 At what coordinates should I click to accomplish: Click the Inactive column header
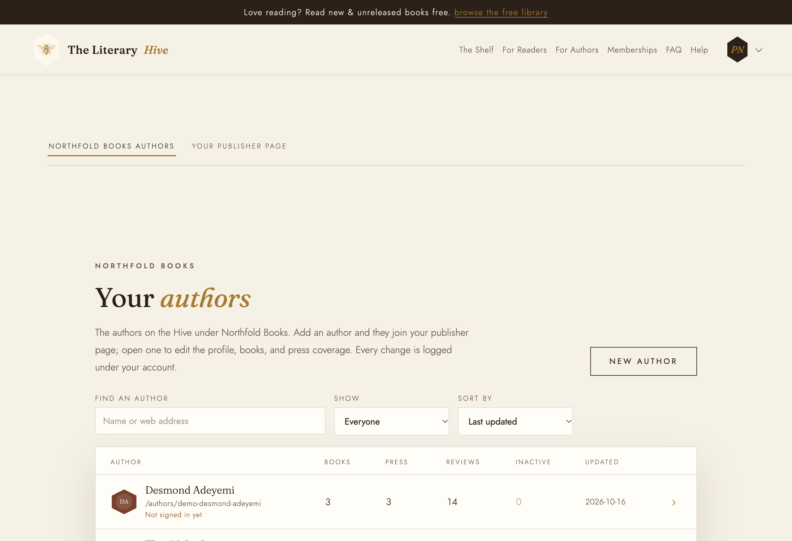pos(533,462)
